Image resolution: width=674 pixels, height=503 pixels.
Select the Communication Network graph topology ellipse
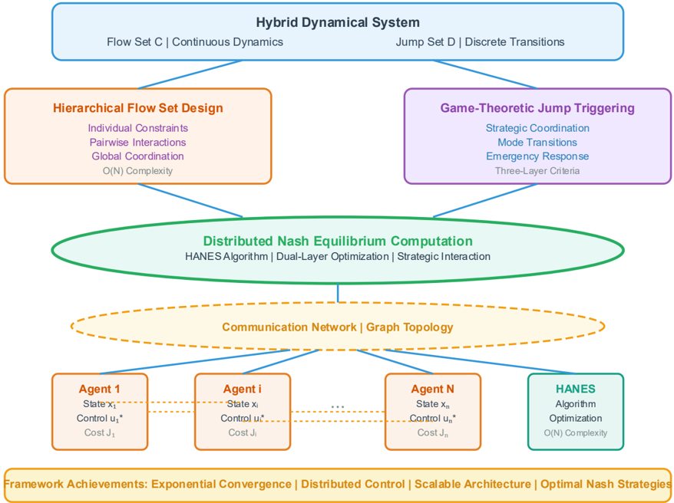coord(338,327)
